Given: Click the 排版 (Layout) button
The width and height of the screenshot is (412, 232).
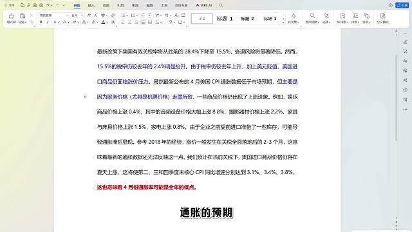Looking at the screenshot, I should [355, 19].
